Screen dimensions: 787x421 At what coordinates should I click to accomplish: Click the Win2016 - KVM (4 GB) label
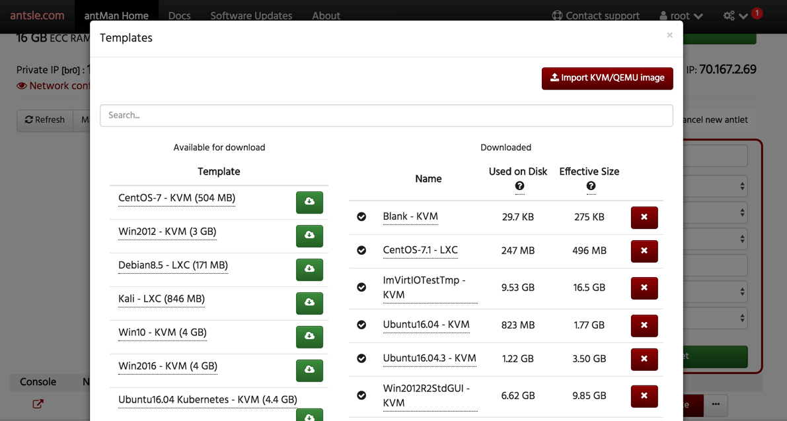pos(168,366)
